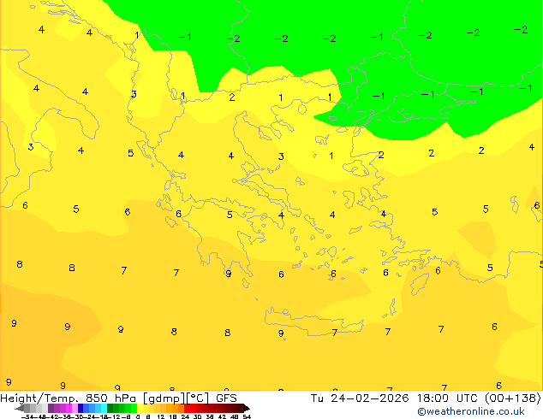
Task: Select the cyan legend swatch near -18
Action: click(x=104, y=408)
